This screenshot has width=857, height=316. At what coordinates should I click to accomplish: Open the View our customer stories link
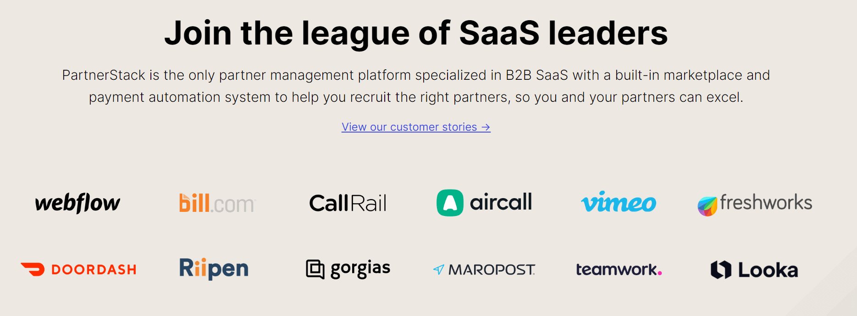pyautogui.click(x=409, y=127)
